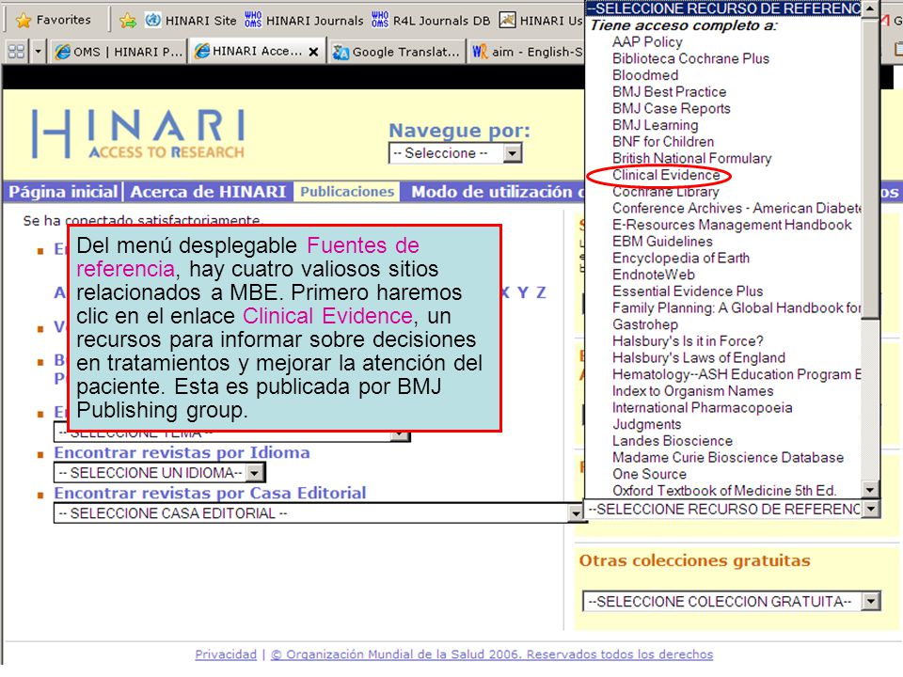
Task: Go to Página inicial
Action: tap(63, 192)
